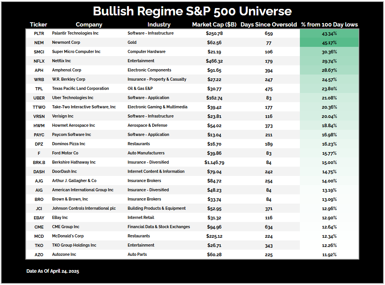
Task: Click the Uber Technologies Inc row name
Action: click(x=72, y=98)
